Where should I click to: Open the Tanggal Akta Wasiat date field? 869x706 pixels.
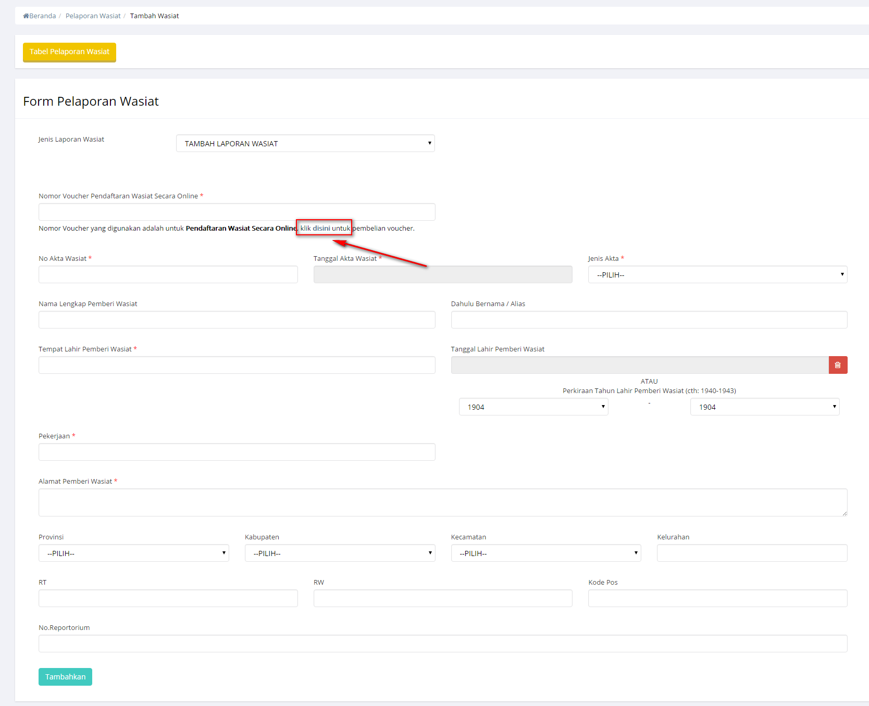(442, 274)
